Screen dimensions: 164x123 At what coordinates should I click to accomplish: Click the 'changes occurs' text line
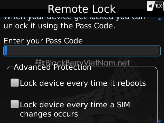pyautogui.click(x=49, y=114)
